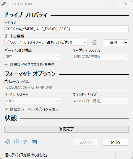Open language selection globe icon
The height and width of the screenshot is (159, 133).
point(8,142)
